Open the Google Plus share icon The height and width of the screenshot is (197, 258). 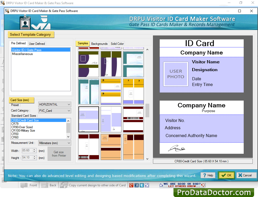[131, 185]
